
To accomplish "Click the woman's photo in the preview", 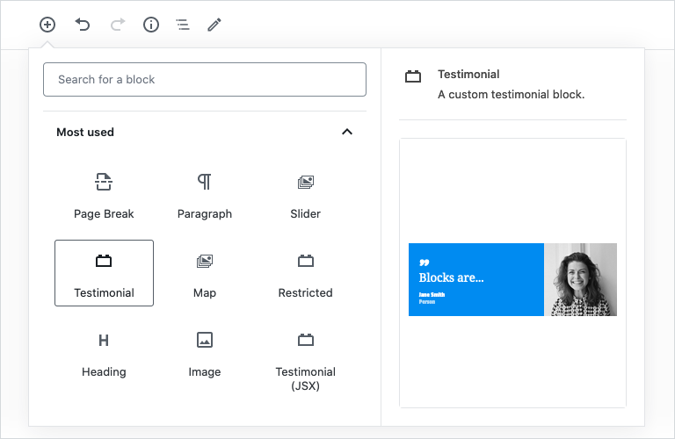I will 580,279.
